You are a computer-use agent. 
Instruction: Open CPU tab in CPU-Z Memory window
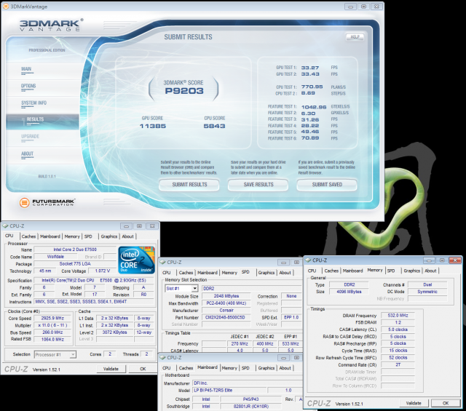point(312,271)
